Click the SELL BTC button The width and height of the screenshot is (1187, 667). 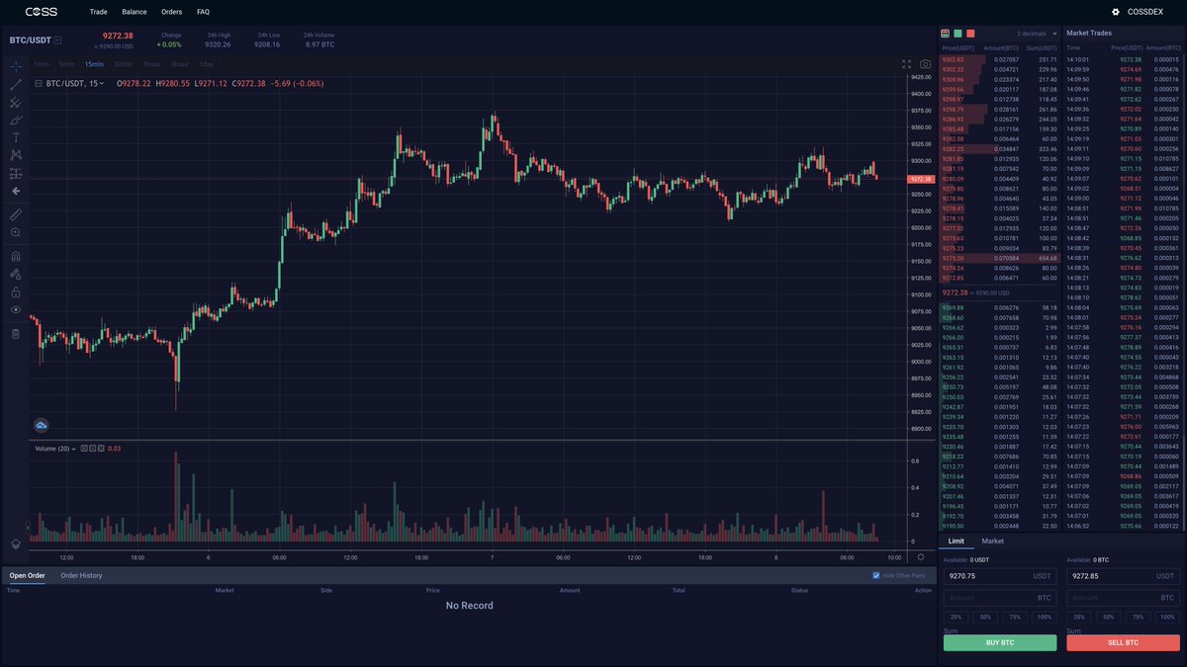pos(1123,641)
